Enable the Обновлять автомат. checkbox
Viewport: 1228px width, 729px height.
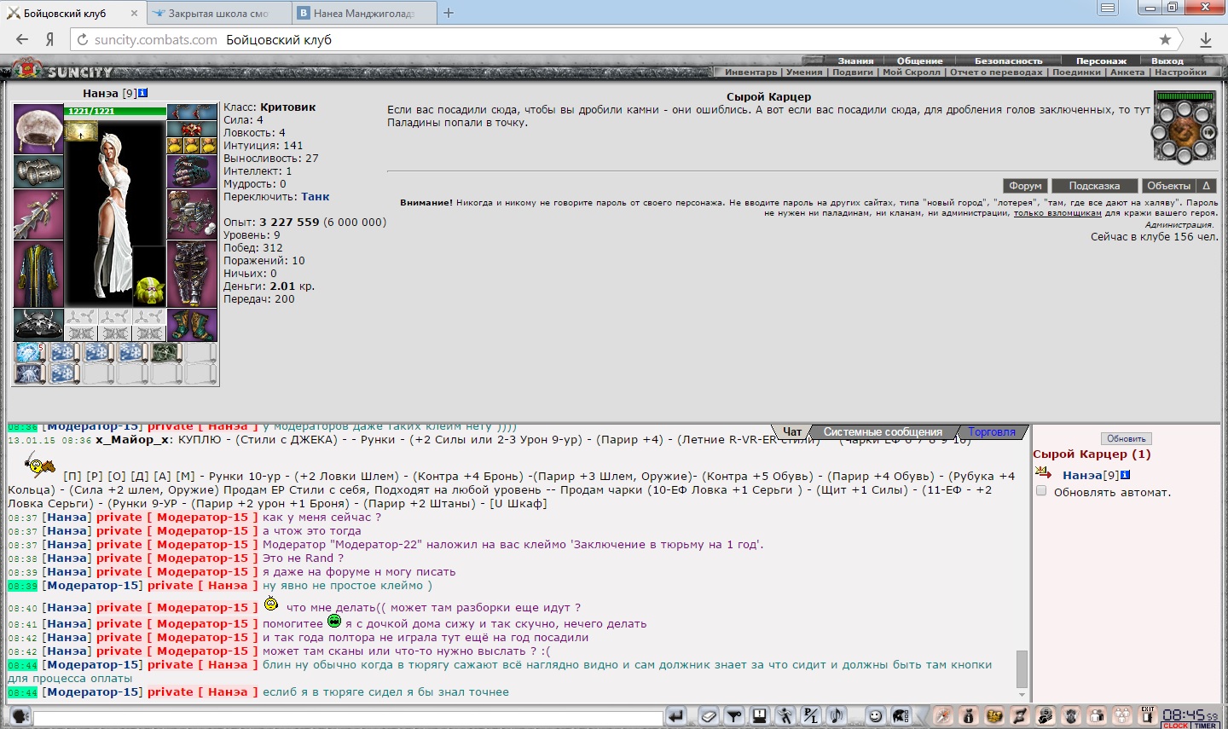(1041, 491)
